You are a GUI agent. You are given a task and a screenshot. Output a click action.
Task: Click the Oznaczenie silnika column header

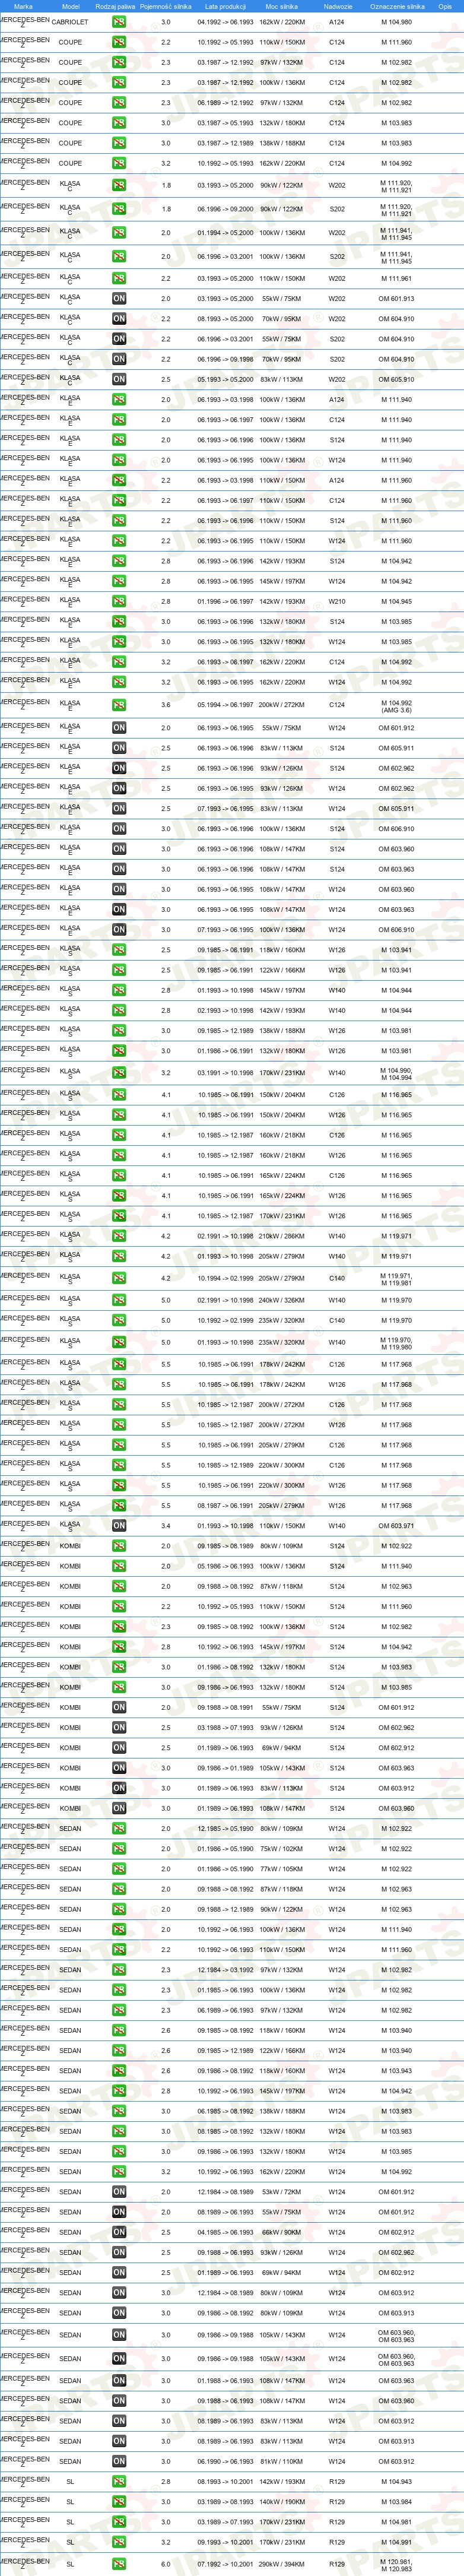coord(397,6)
